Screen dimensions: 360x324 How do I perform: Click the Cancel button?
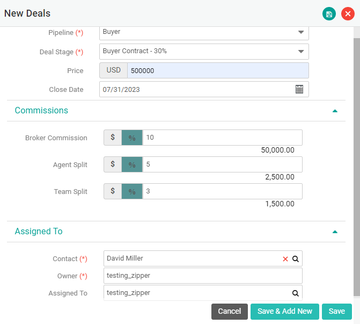[229, 312]
